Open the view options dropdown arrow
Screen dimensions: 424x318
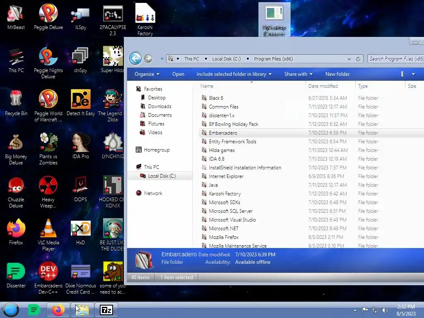coord(413,74)
